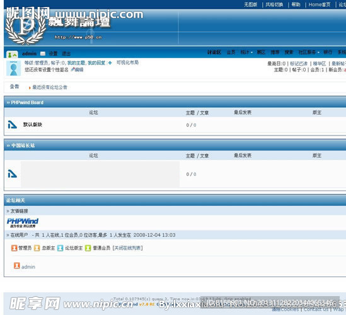Click the 默认版块 forum board icon
The height and width of the screenshot is (315, 346).
coord(13,125)
